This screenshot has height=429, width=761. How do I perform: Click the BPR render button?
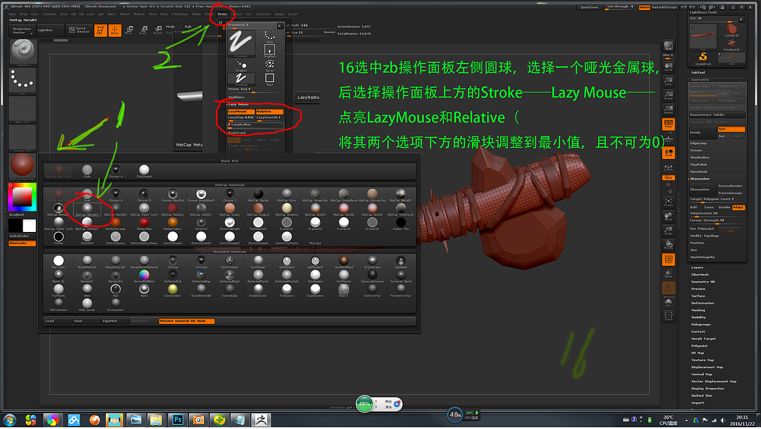[668, 47]
